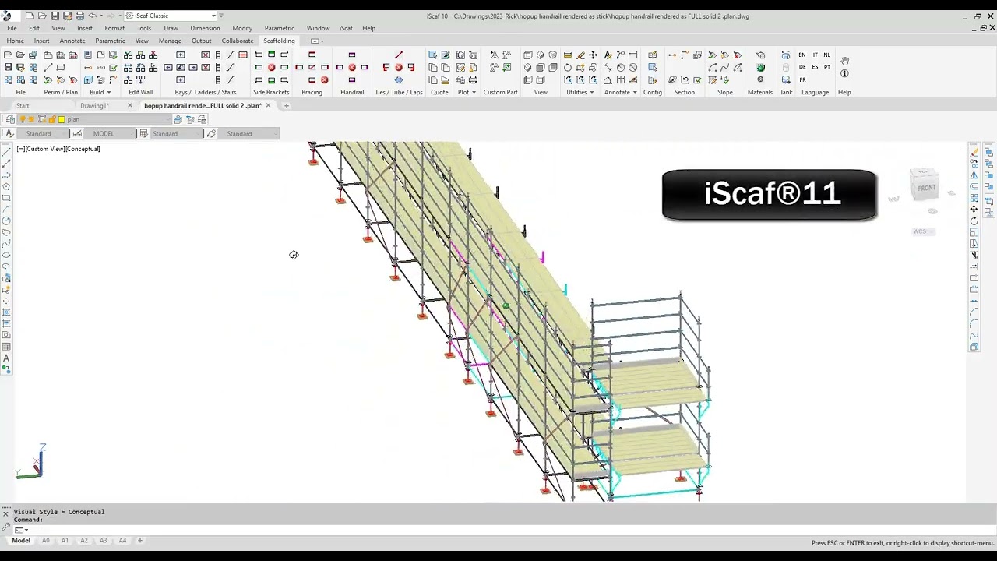Viewport: 997px width, 561px height.
Task: Click the red diagonal tube icon in Ties panel
Action: point(399,55)
